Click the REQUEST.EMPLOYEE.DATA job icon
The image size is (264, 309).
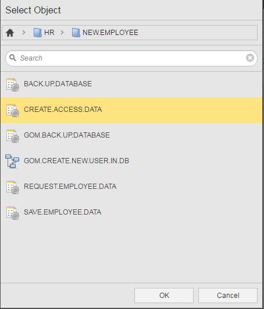13,187
